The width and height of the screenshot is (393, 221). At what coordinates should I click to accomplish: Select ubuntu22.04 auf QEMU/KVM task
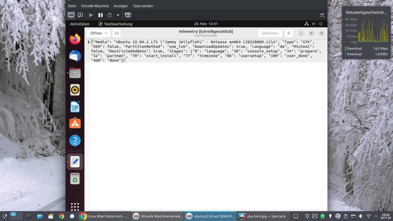click(211, 216)
